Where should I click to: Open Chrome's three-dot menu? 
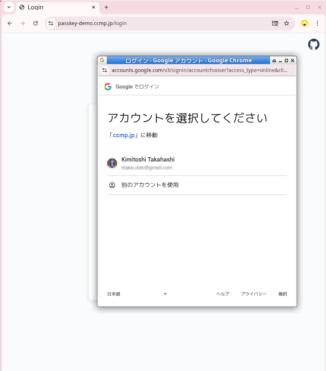point(318,23)
